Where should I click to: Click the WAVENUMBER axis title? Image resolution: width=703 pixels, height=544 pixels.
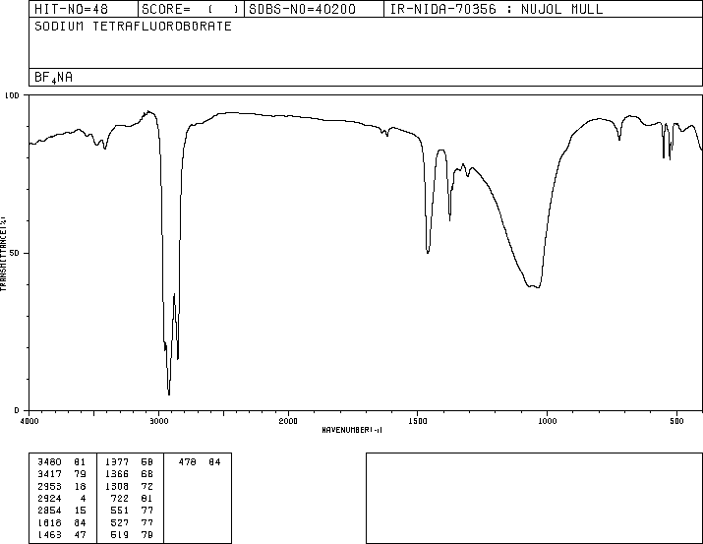pos(351,431)
